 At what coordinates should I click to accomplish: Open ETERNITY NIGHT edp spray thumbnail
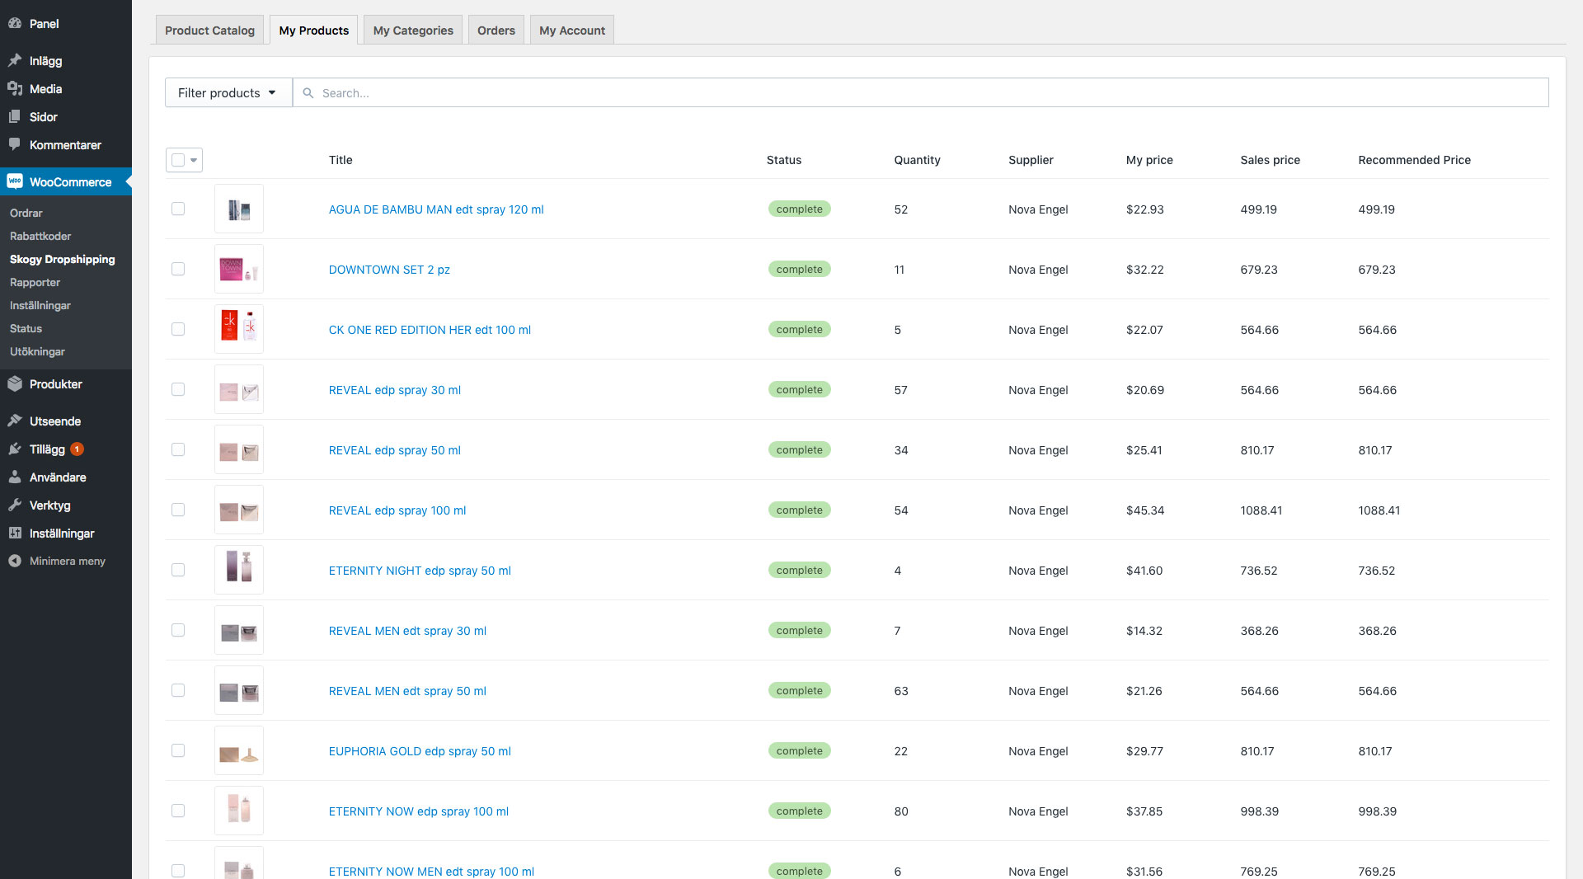pyautogui.click(x=239, y=570)
